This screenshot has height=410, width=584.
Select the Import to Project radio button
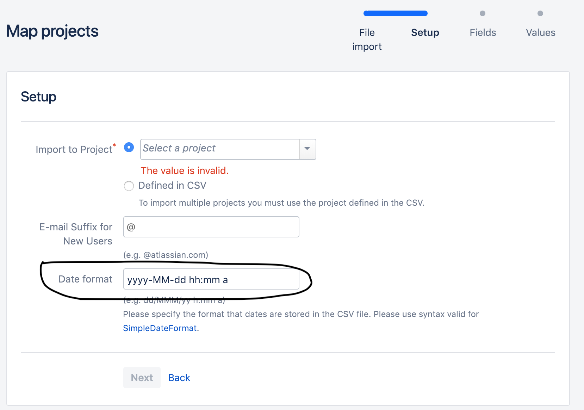[x=129, y=147]
